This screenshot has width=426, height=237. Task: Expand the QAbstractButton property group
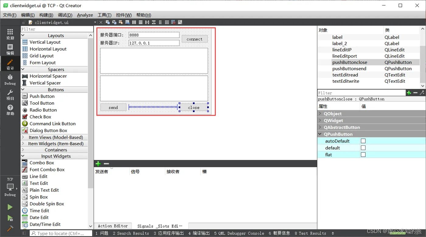tap(320, 127)
